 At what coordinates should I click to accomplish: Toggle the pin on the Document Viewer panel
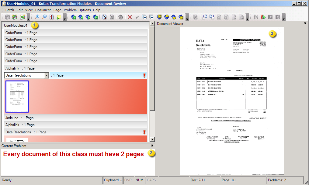pyautogui.click(x=305, y=24)
